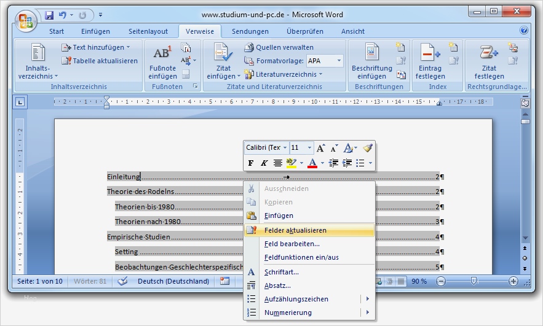Switch to the Seitenlayout ribbon tab
The height and width of the screenshot is (326, 543).
tap(148, 31)
